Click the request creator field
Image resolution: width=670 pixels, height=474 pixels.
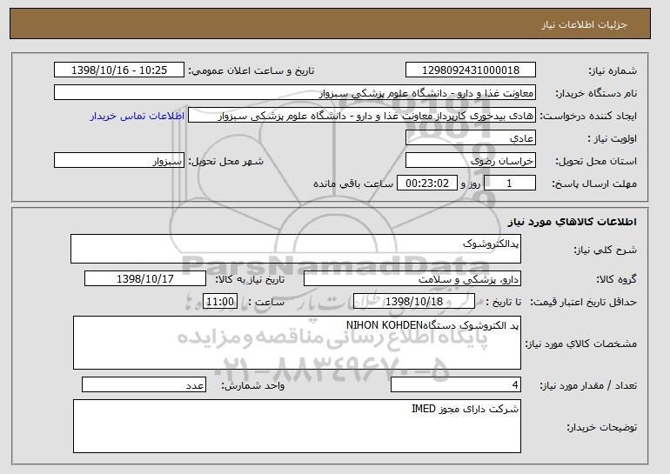point(362,116)
